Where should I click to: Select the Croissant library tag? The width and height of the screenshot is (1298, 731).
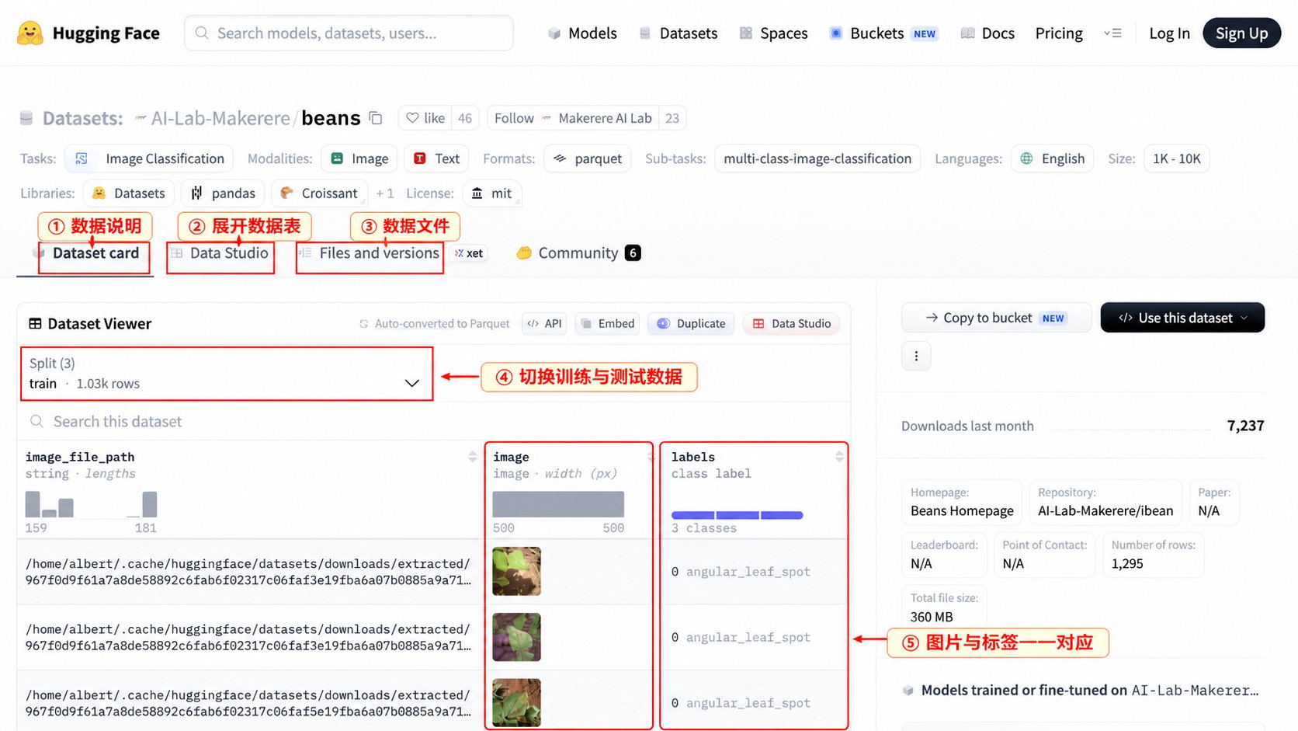coord(319,193)
